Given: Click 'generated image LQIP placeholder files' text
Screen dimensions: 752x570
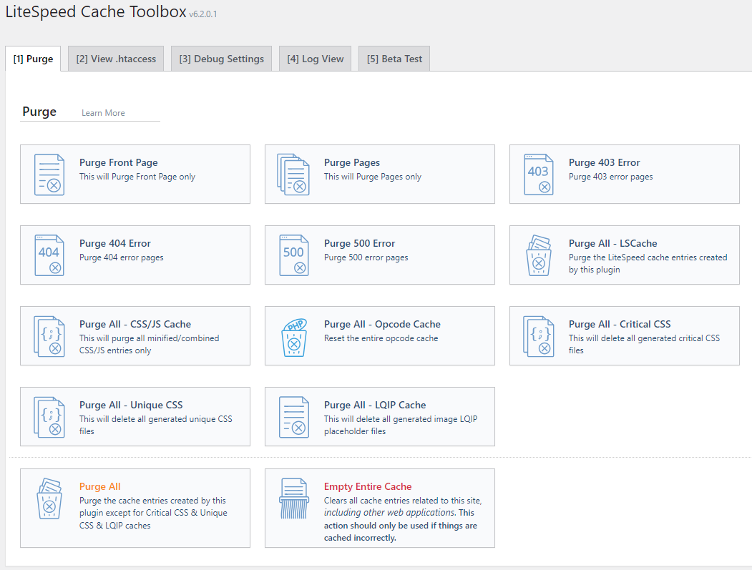Looking at the screenshot, I should click(401, 426).
